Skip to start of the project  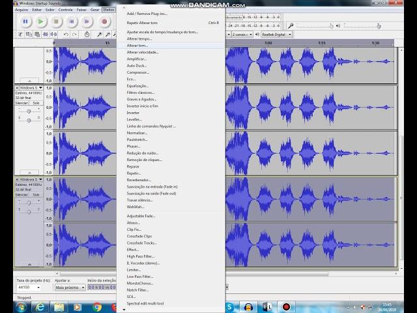(x=71, y=22)
